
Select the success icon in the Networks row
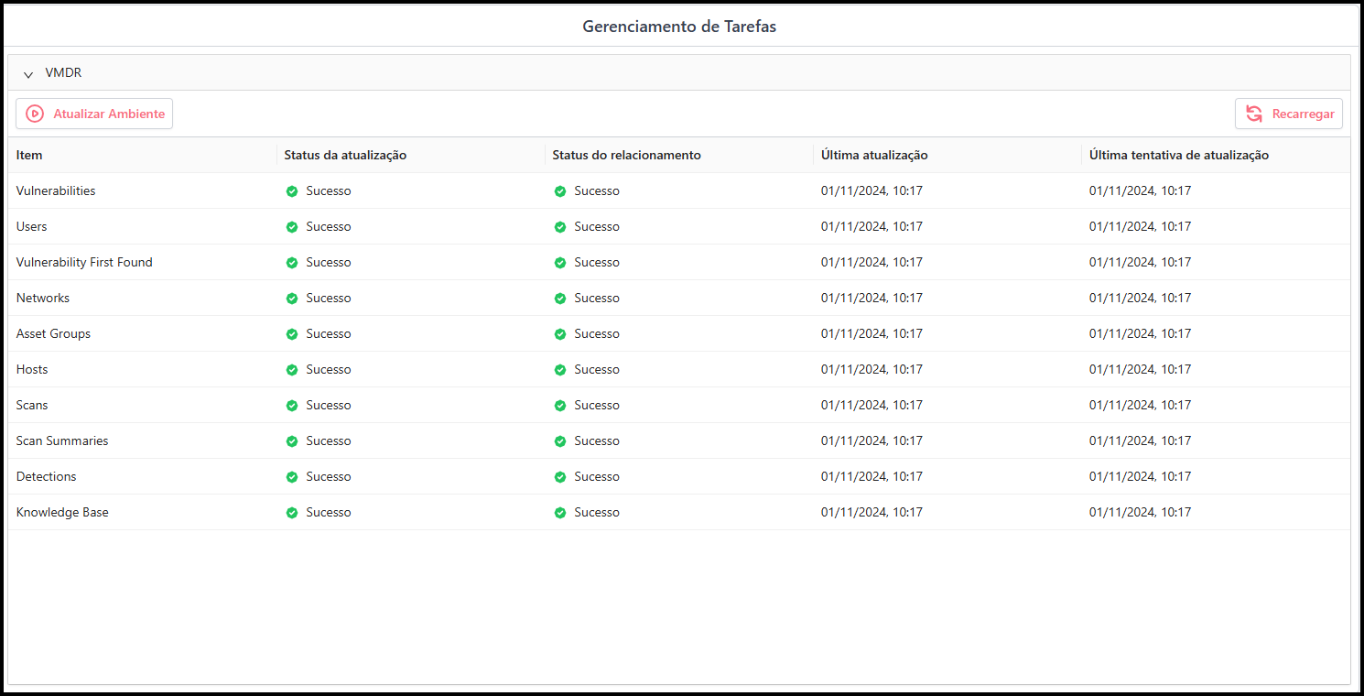[291, 298]
